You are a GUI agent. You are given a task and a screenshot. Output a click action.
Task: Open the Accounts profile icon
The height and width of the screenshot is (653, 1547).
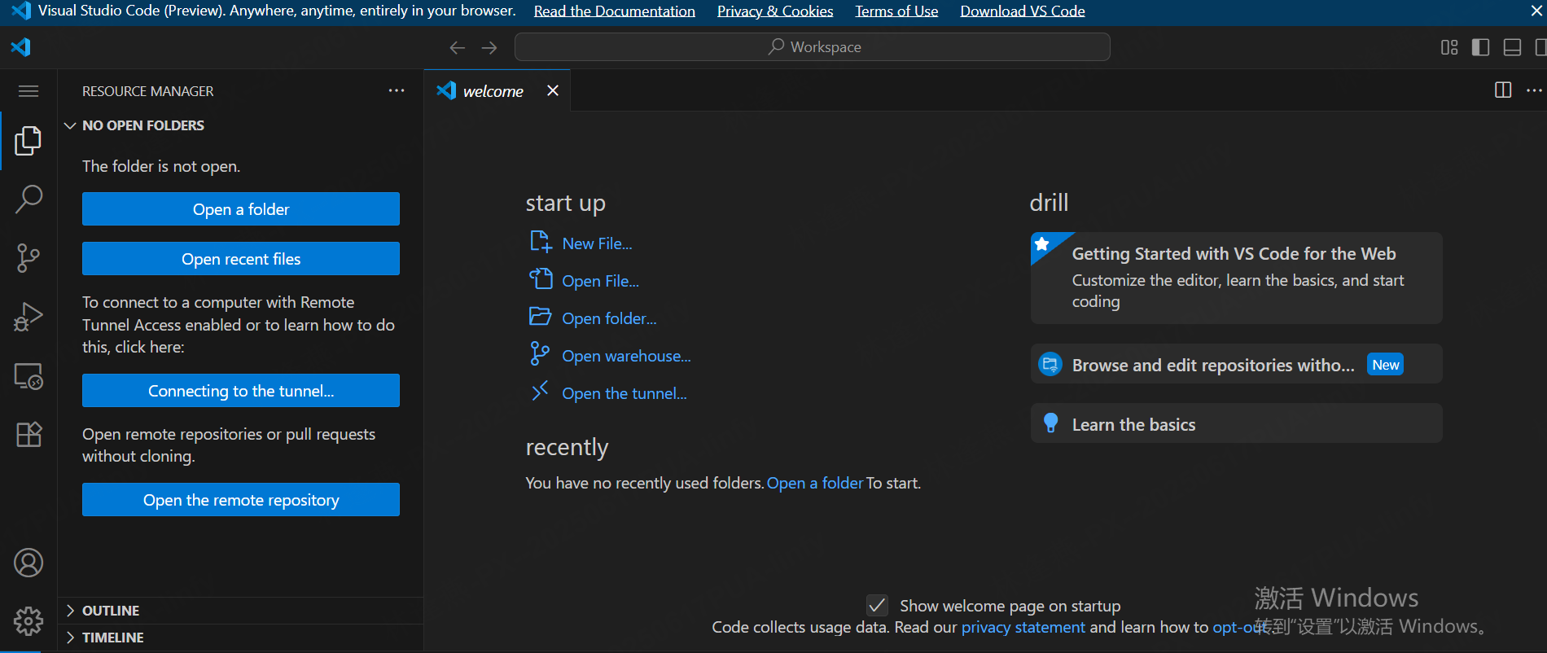[28, 563]
